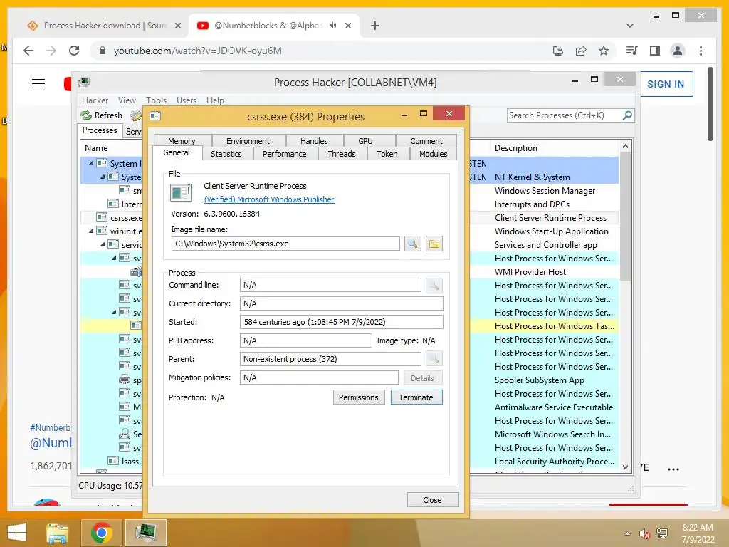Click the Close button in Properties dialog
Image resolution: width=729 pixels, height=547 pixels.
coord(432,500)
